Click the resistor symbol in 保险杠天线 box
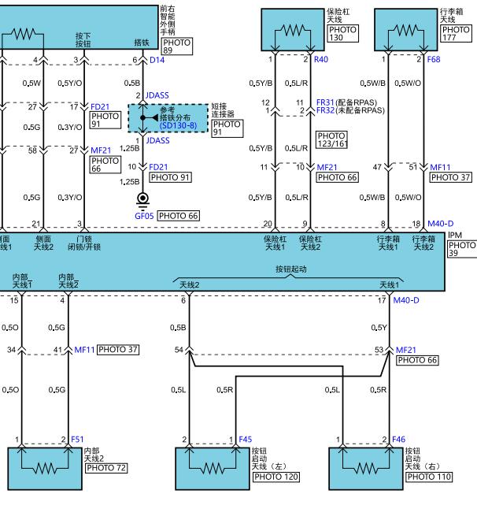The image size is (477, 505). tap(293, 31)
